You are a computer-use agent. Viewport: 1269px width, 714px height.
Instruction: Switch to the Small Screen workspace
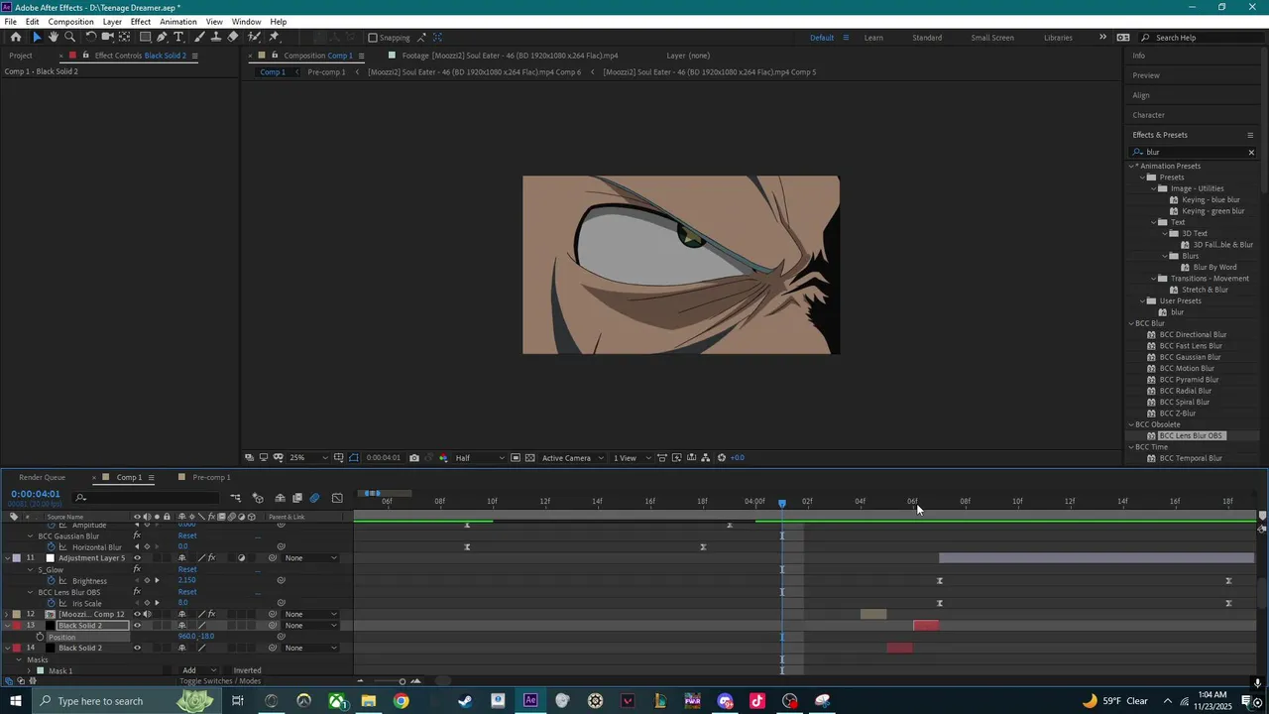(992, 38)
